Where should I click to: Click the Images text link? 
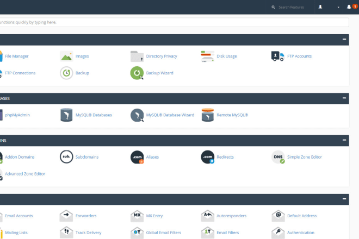pyautogui.click(x=82, y=56)
